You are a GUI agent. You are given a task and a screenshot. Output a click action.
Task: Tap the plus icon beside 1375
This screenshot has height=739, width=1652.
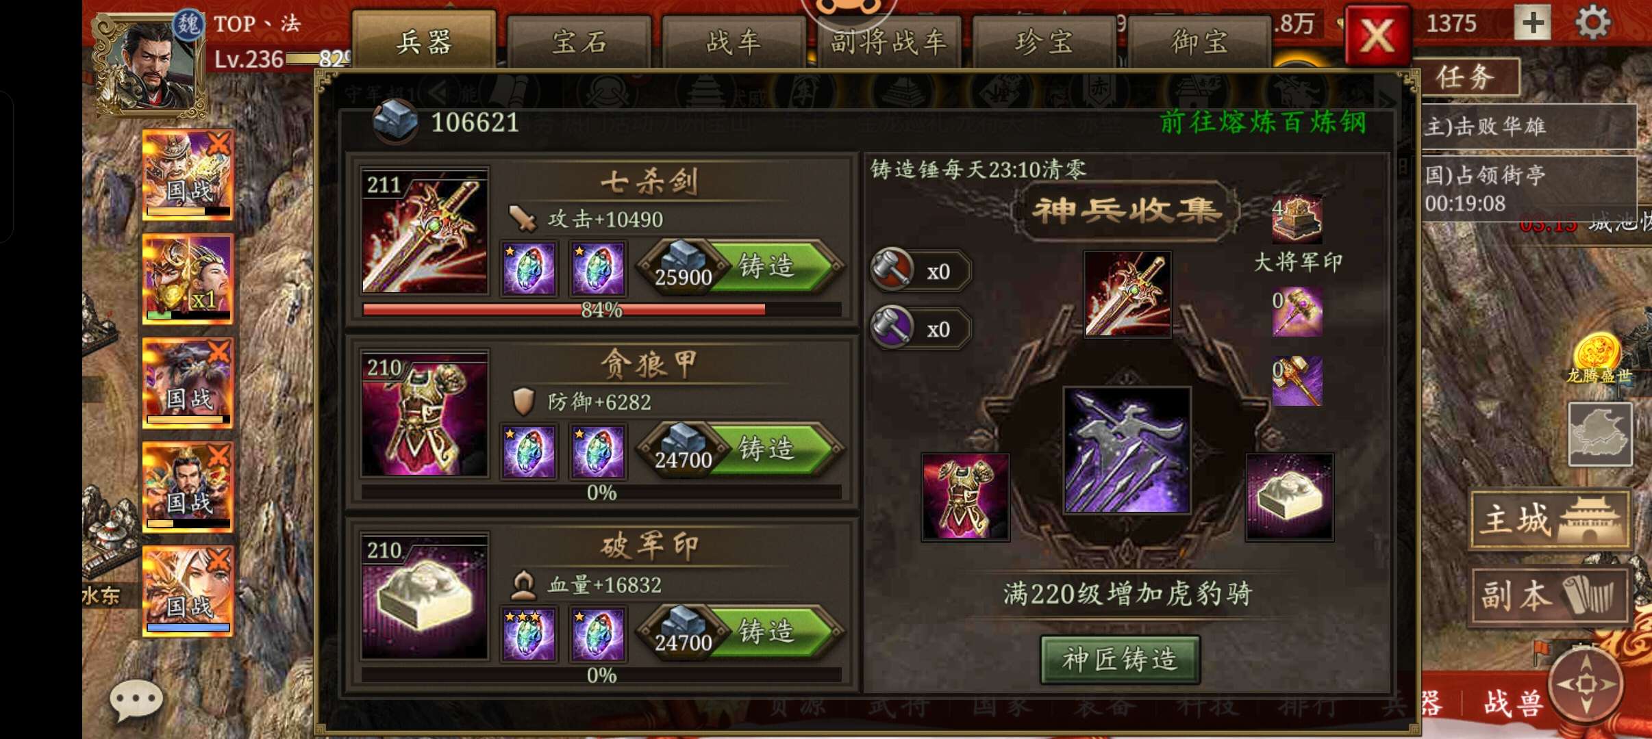click(x=1533, y=23)
